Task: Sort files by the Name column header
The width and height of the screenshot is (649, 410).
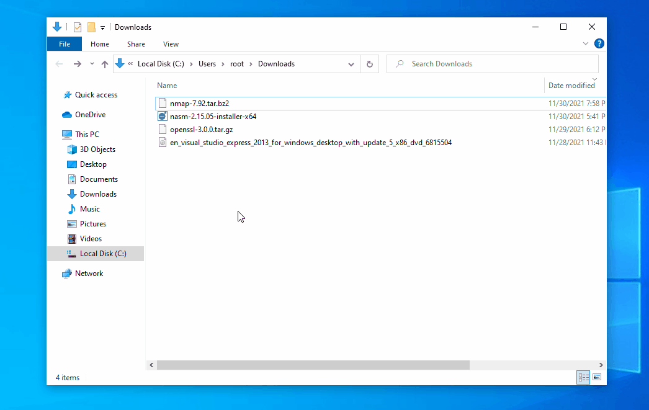Action: [x=167, y=86]
